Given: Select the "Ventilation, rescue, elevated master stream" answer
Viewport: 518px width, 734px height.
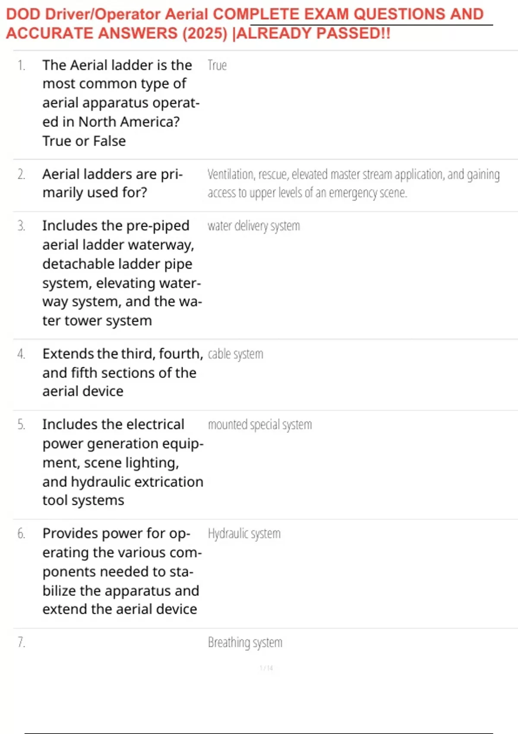Looking at the screenshot, I should (354, 183).
